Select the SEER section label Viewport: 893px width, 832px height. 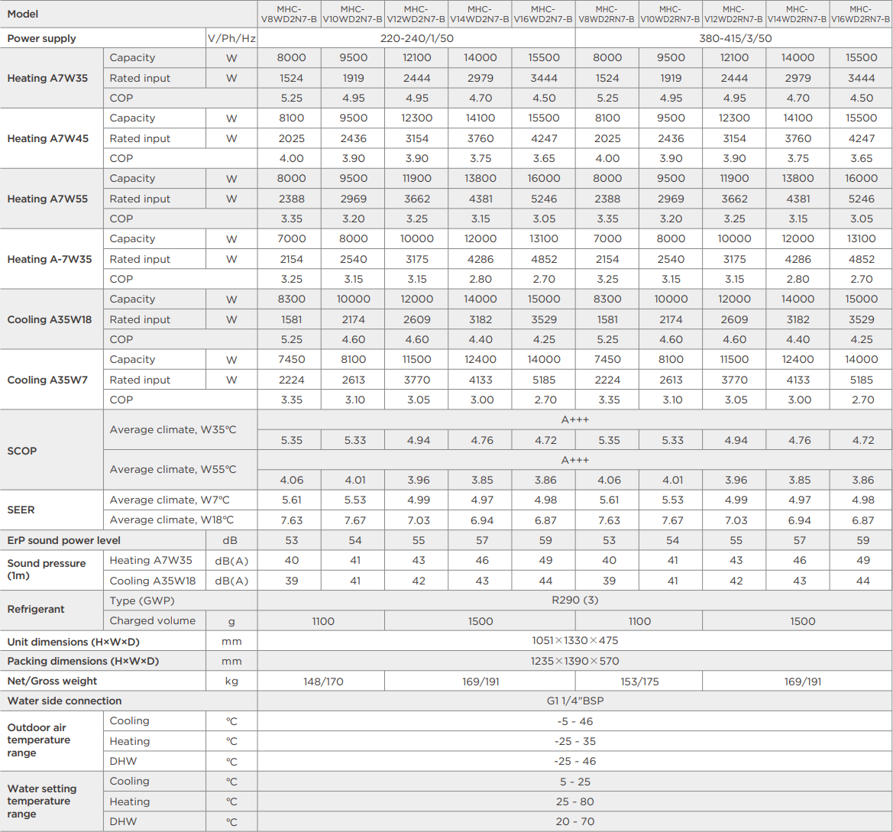click(x=21, y=510)
